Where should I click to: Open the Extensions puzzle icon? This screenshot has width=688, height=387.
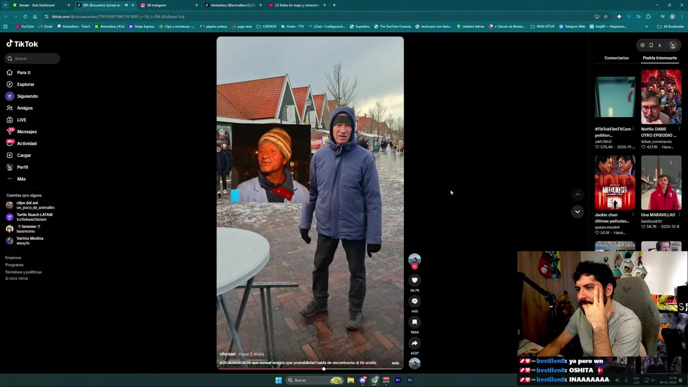pyautogui.click(x=648, y=16)
